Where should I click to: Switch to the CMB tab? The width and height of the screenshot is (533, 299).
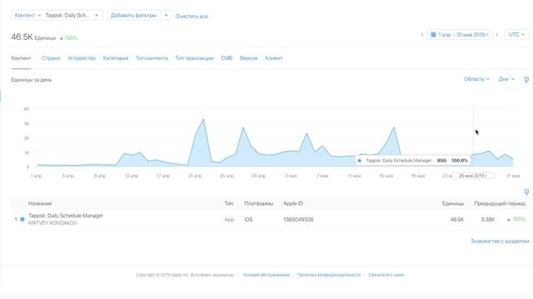coord(227,58)
